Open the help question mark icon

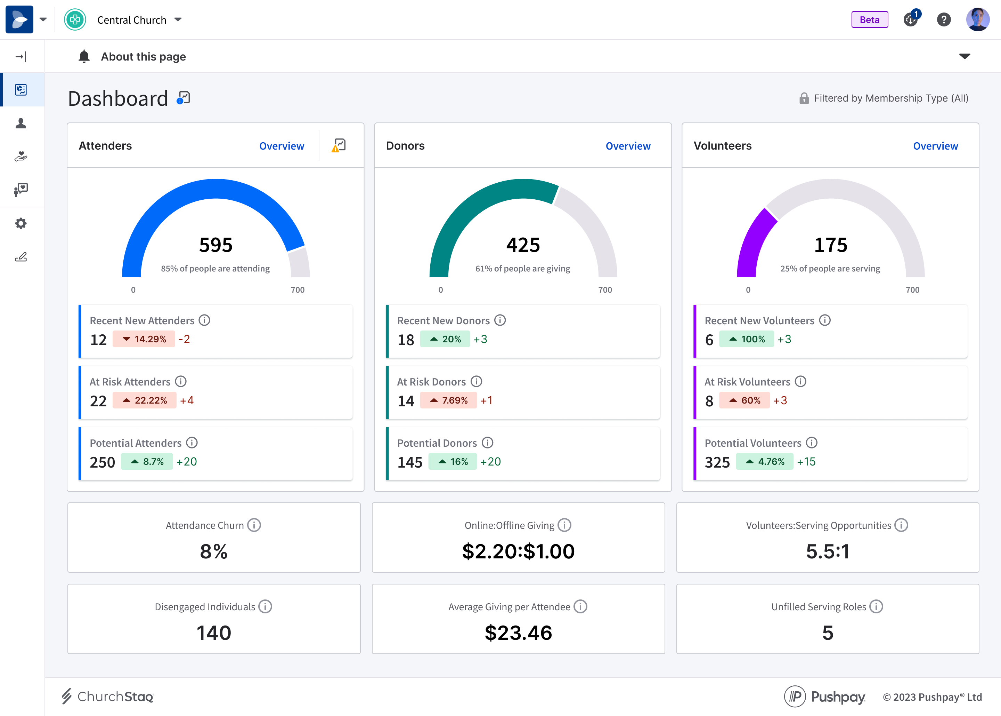pyautogui.click(x=944, y=19)
